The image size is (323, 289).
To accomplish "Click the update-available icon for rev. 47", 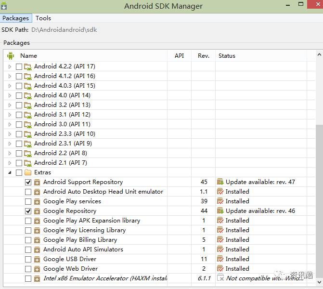I will [x=220, y=182].
